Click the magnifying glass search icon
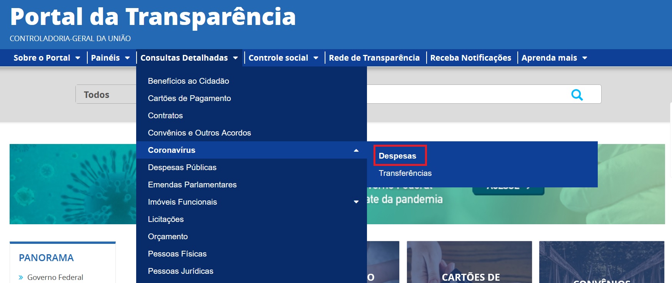672x283 pixels. click(577, 94)
